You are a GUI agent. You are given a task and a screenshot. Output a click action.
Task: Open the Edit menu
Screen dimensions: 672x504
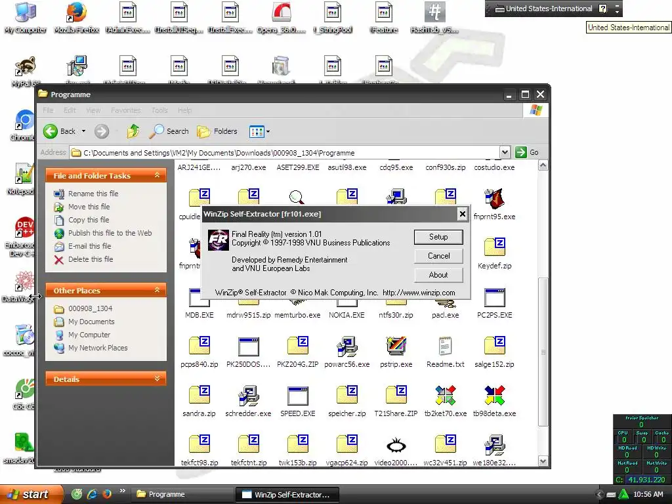tap(70, 110)
